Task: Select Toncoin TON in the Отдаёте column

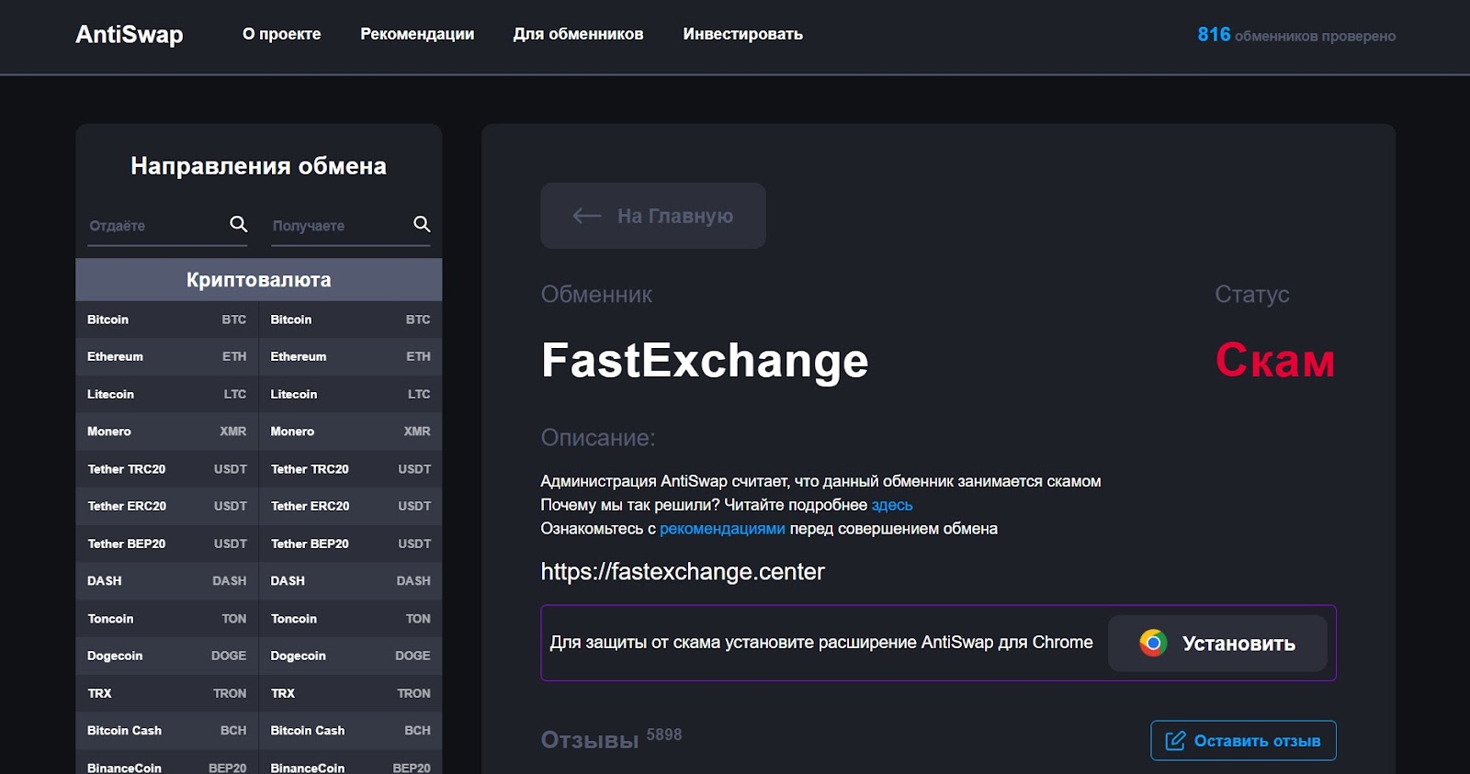Action: tap(167, 619)
